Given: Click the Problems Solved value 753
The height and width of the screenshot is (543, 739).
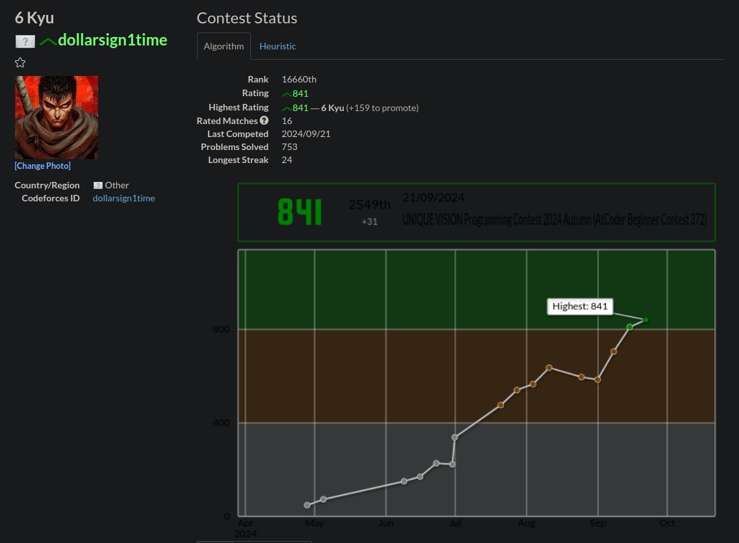Looking at the screenshot, I should click(x=289, y=147).
